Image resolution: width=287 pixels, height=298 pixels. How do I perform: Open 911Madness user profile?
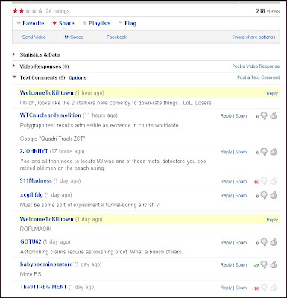[36, 180]
